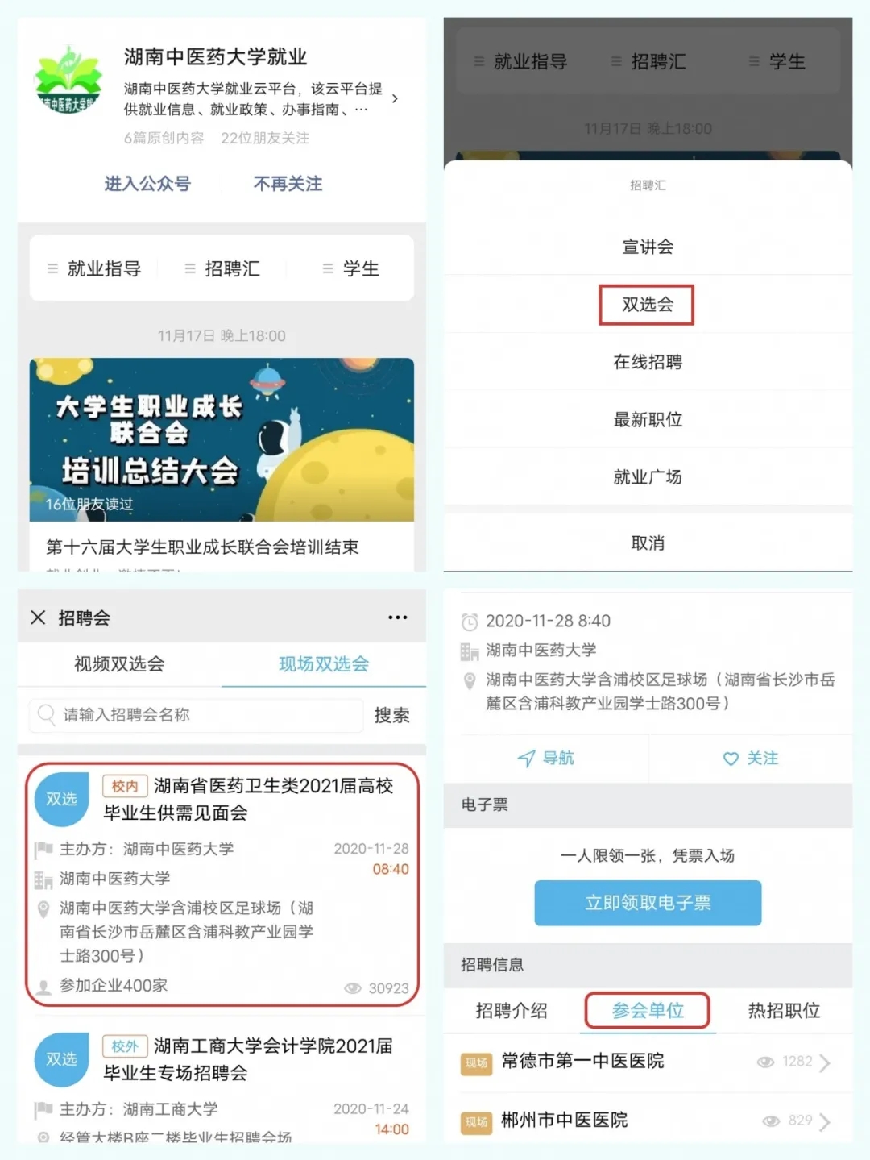Viewport: 870px width, 1160px height.
Task: Switch to the 现场双选会 tab
Action: [x=324, y=664]
